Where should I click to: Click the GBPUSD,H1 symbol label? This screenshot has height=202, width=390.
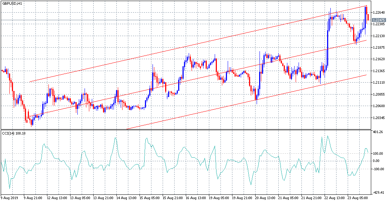12,4
